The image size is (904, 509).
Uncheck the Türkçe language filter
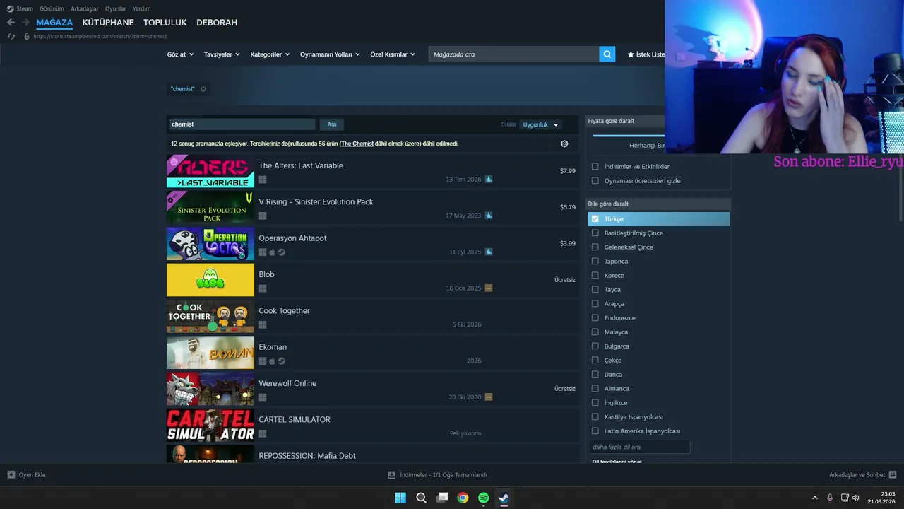point(595,219)
